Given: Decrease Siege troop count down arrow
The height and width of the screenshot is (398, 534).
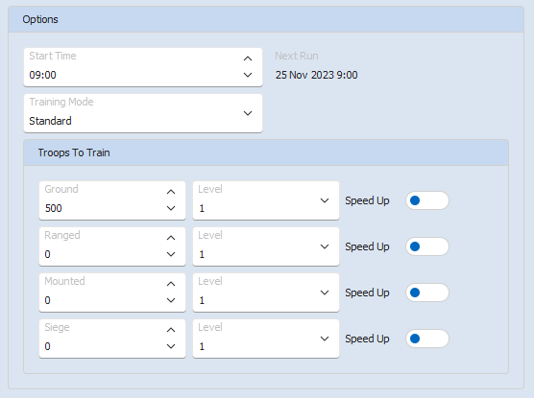Looking at the screenshot, I should [171, 346].
